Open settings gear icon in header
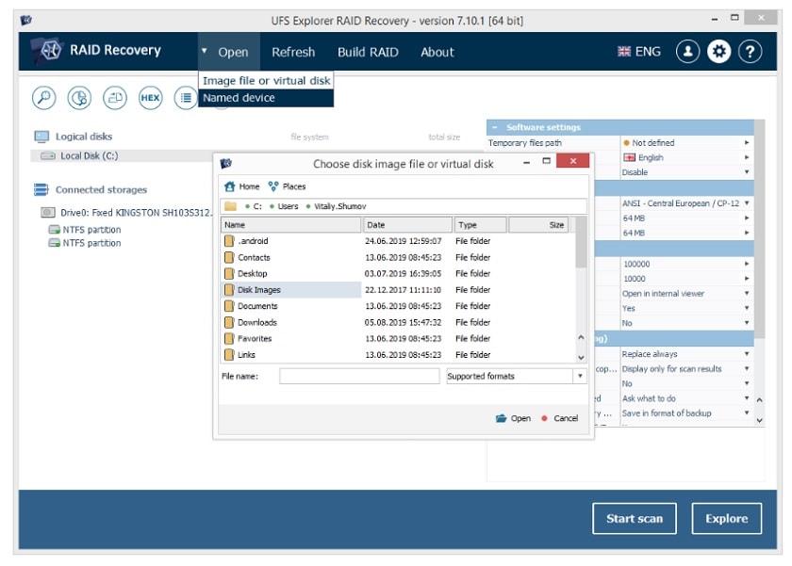This screenshot has width=792, height=566. pyautogui.click(x=718, y=51)
